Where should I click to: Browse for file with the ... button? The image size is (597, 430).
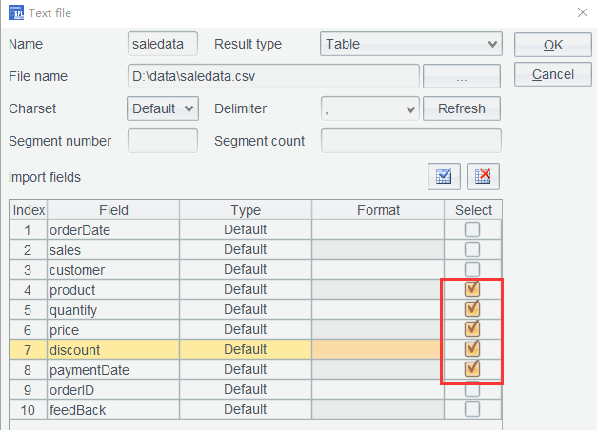pos(461,76)
